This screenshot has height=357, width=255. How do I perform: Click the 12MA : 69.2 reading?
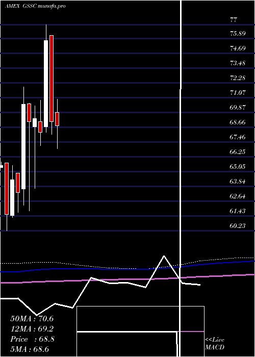(32, 329)
